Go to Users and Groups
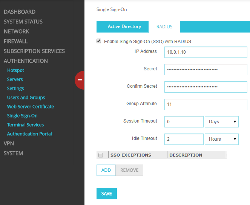The width and height of the screenshot is (250, 205). click(x=26, y=98)
